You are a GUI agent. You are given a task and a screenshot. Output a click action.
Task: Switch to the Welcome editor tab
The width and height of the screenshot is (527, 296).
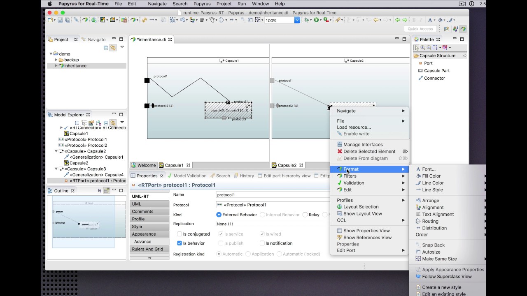[x=143, y=165]
